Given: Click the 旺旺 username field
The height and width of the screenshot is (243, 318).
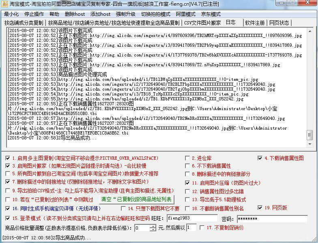Looking at the screenshot, I should pyautogui.click(x=192, y=219).
